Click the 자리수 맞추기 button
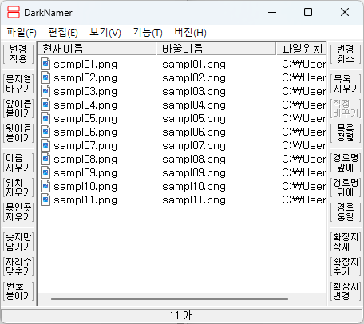364x324 pixels. 18,267
